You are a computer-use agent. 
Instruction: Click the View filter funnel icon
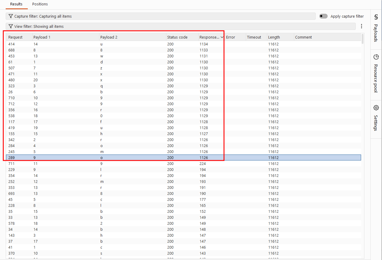[11, 26]
